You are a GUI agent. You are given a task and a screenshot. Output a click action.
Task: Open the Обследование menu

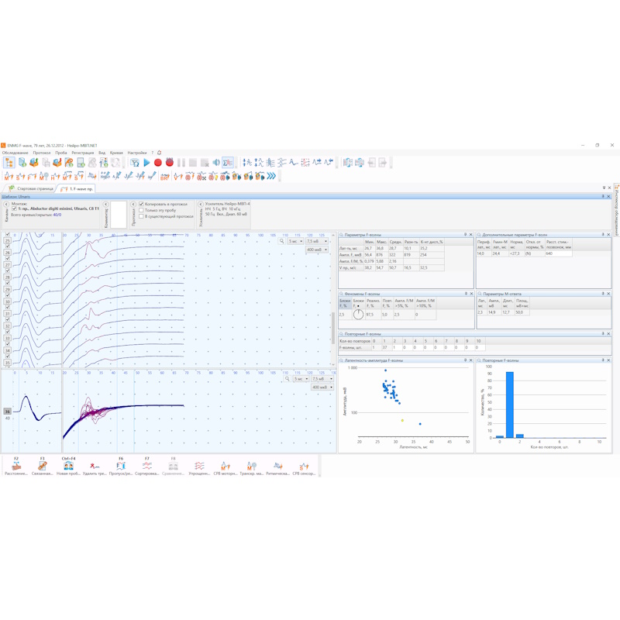15,153
